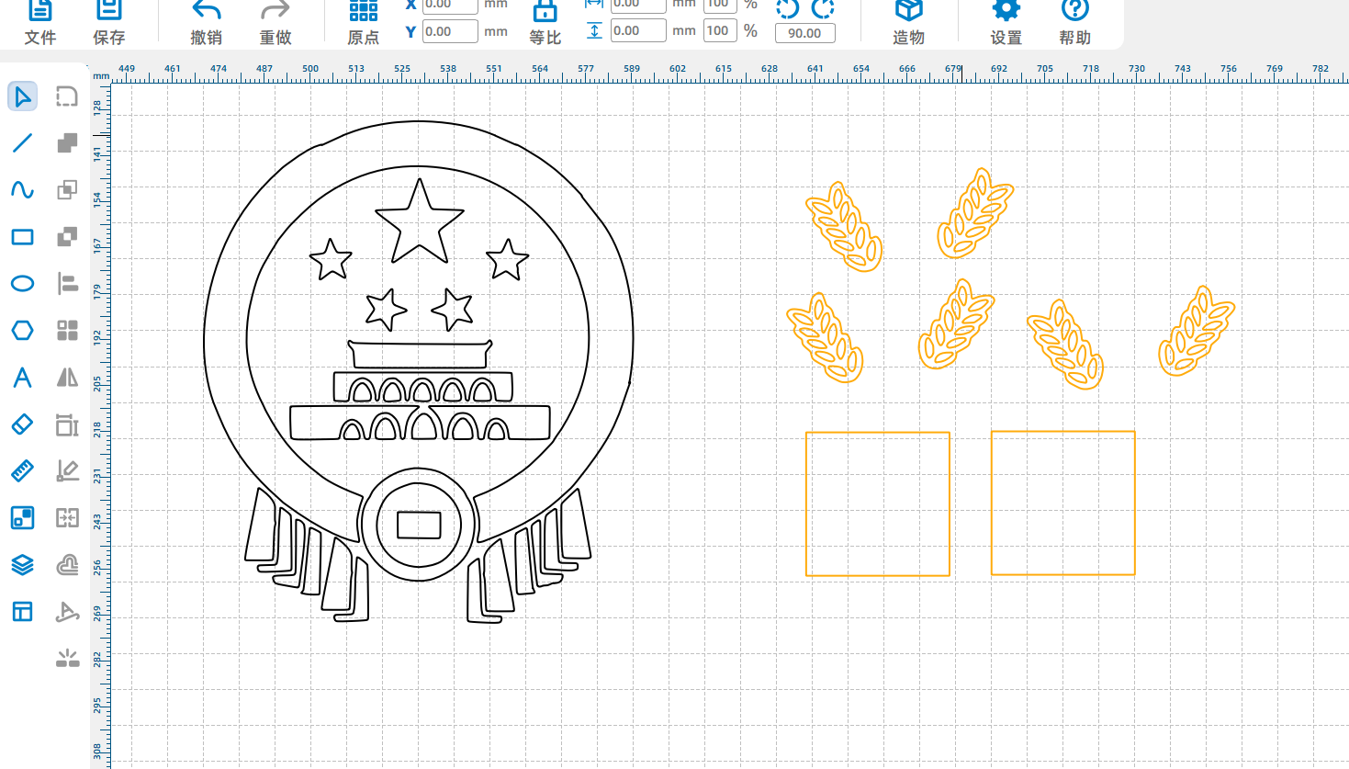The height and width of the screenshot is (769, 1349).
Task: Select the rectangle shape tool
Action: click(x=23, y=237)
